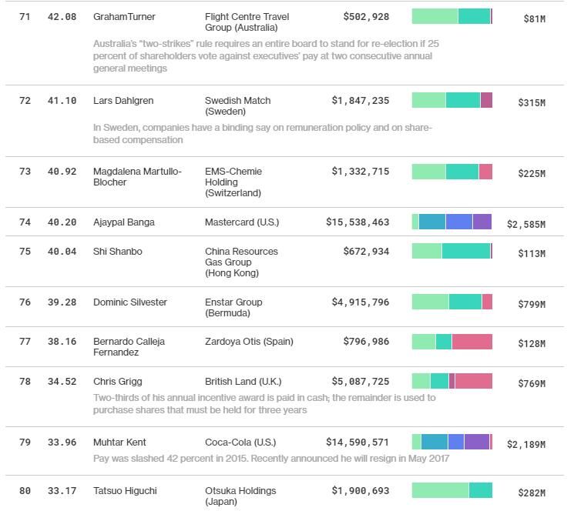The image size is (574, 511).
Task: Click the $15,538,463 pay figure
Action: (x=357, y=222)
